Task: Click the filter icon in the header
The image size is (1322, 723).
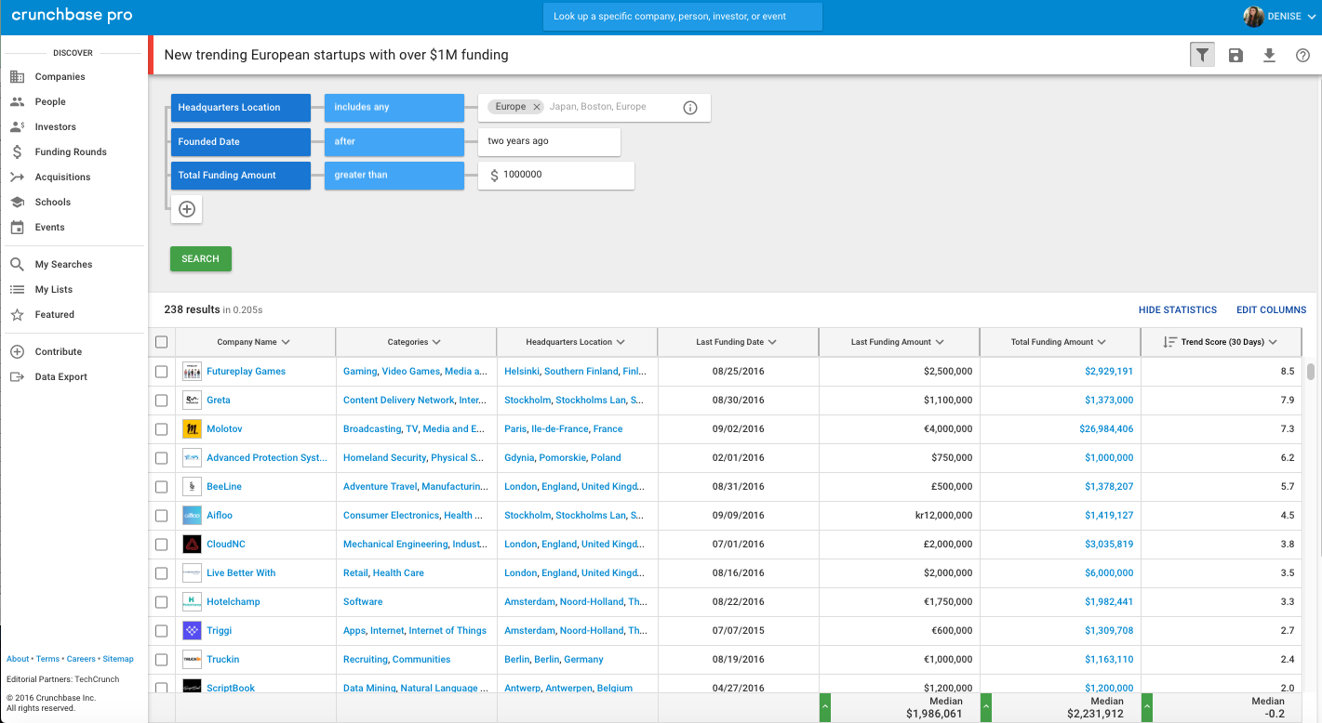Action: click(x=1203, y=56)
